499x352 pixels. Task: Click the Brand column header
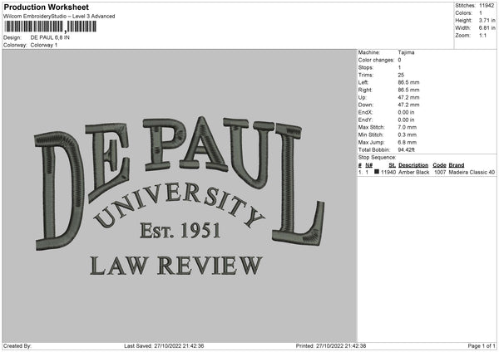click(x=457, y=165)
